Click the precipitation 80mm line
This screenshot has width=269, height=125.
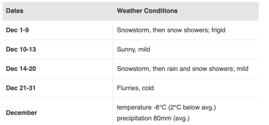153,118
